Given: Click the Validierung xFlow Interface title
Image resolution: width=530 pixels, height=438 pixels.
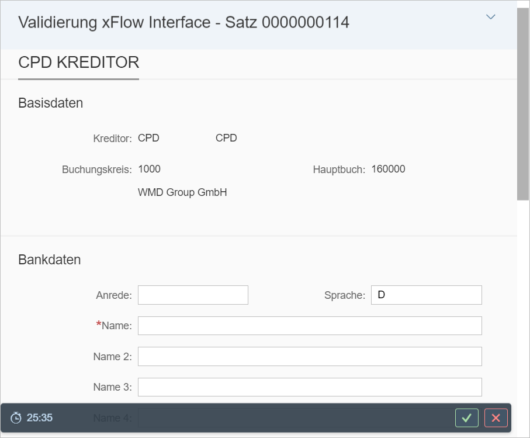Looking at the screenshot, I should tap(183, 23).
